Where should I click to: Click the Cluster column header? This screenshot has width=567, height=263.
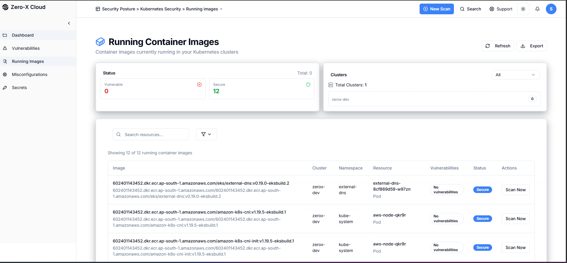320,168
